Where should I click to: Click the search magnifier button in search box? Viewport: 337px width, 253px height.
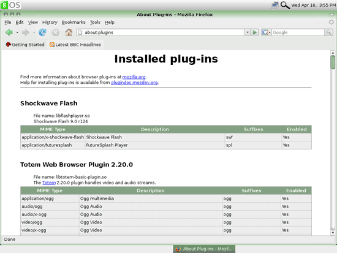328,32
